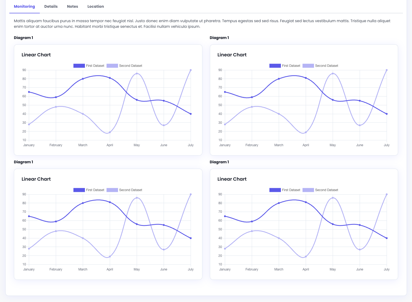
Task: Click the 'Diagram 1' heading above top-right chart
Action: pos(219,38)
